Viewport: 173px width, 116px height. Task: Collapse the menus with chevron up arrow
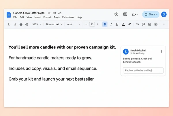[163, 24]
